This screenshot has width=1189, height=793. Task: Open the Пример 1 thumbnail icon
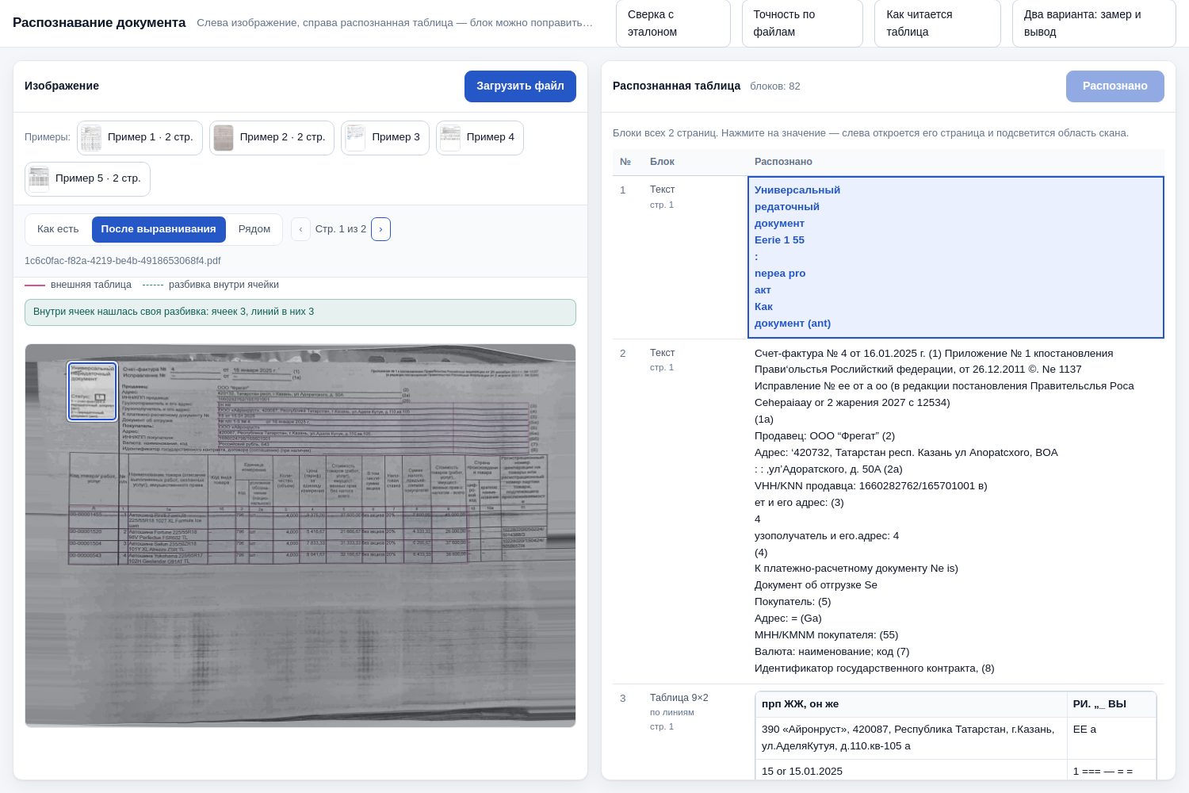click(x=91, y=138)
